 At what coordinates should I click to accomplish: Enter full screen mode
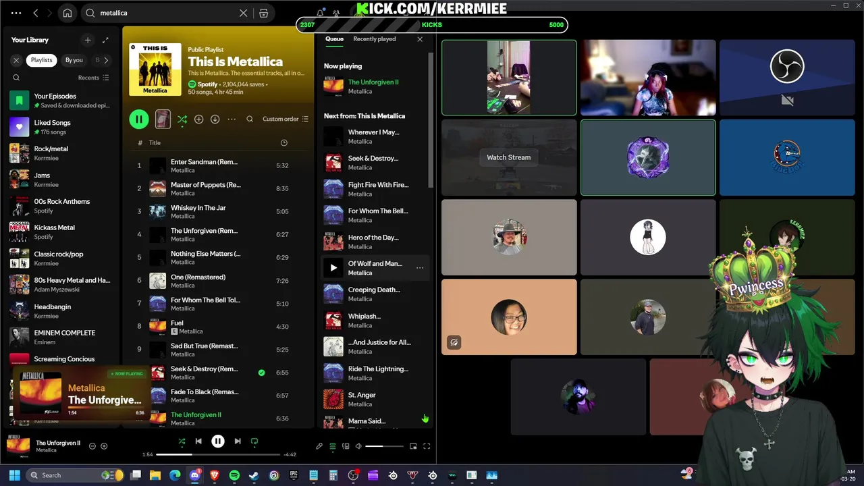[x=427, y=446]
